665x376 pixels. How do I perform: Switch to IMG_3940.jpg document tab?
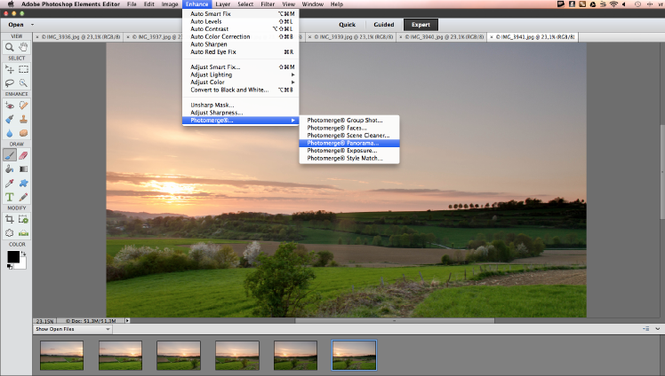[444, 37]
